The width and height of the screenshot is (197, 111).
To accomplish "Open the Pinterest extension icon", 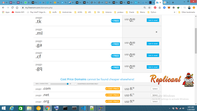I will [x=155, y=8].
